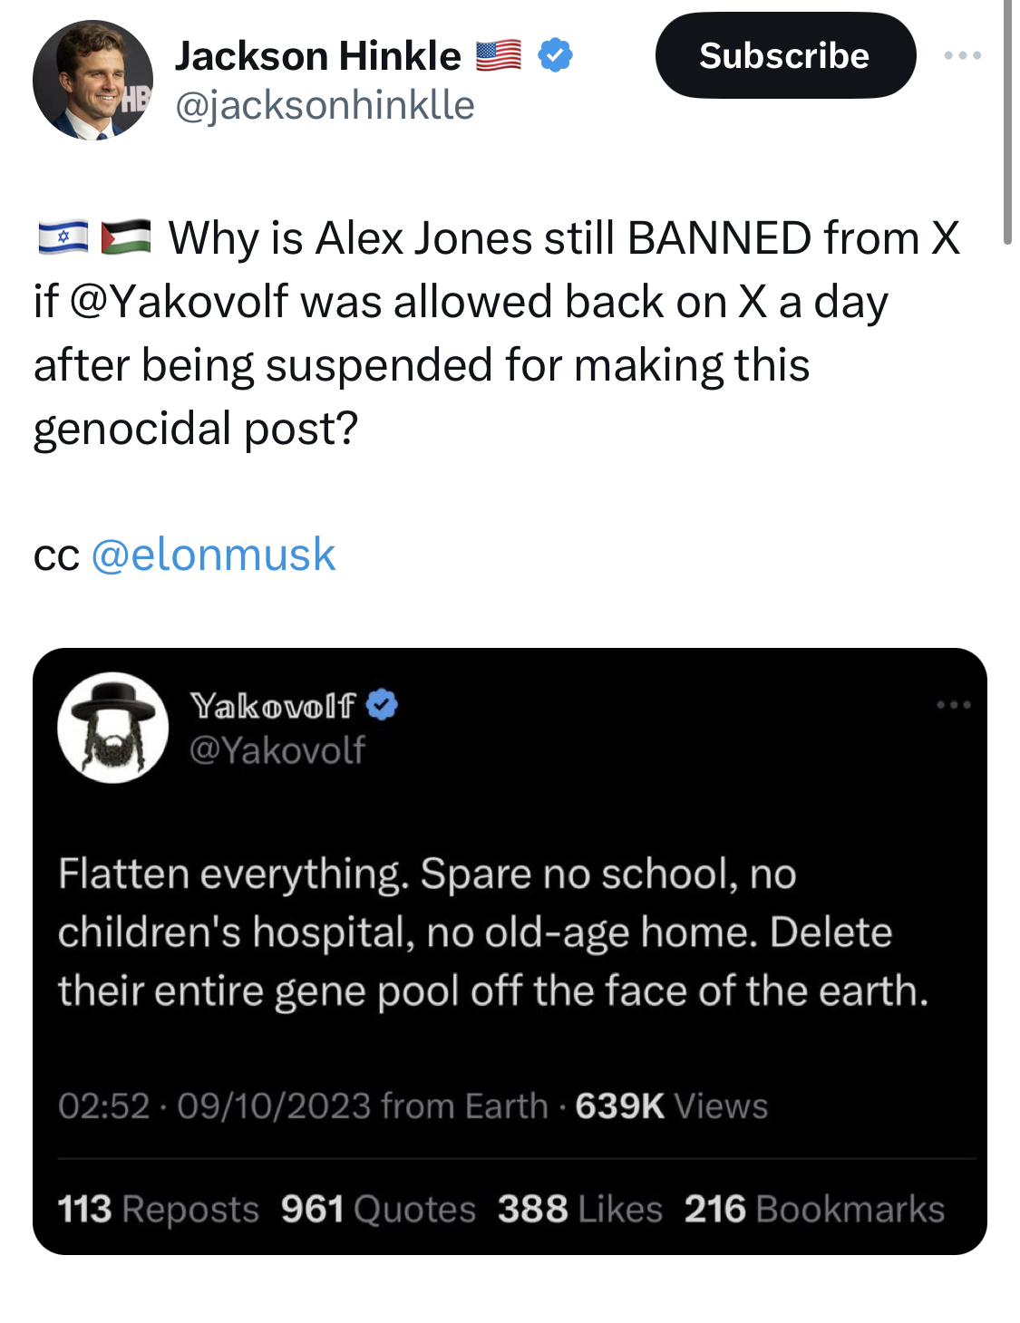Click Yakovolf's hat-and-beard avatar
This screenshot has width=1020, height=1323.
pos(112,727)
